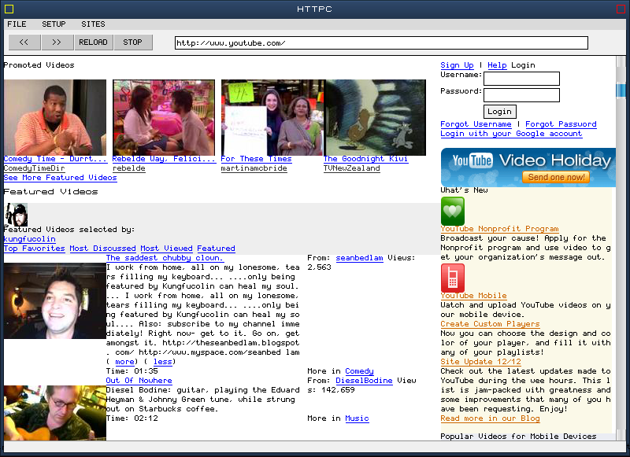Follow the Comedy Time - Durrt... title link
This screenshot has height=457, width=630.
click(55, 159)
